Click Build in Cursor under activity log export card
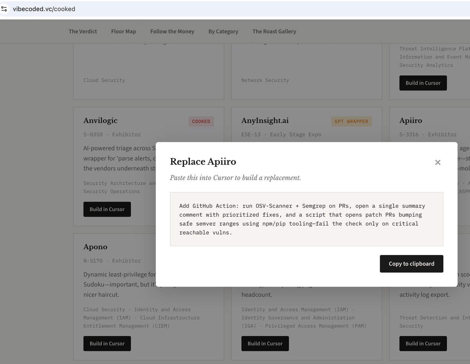470x364 pixels. (423, 343)
